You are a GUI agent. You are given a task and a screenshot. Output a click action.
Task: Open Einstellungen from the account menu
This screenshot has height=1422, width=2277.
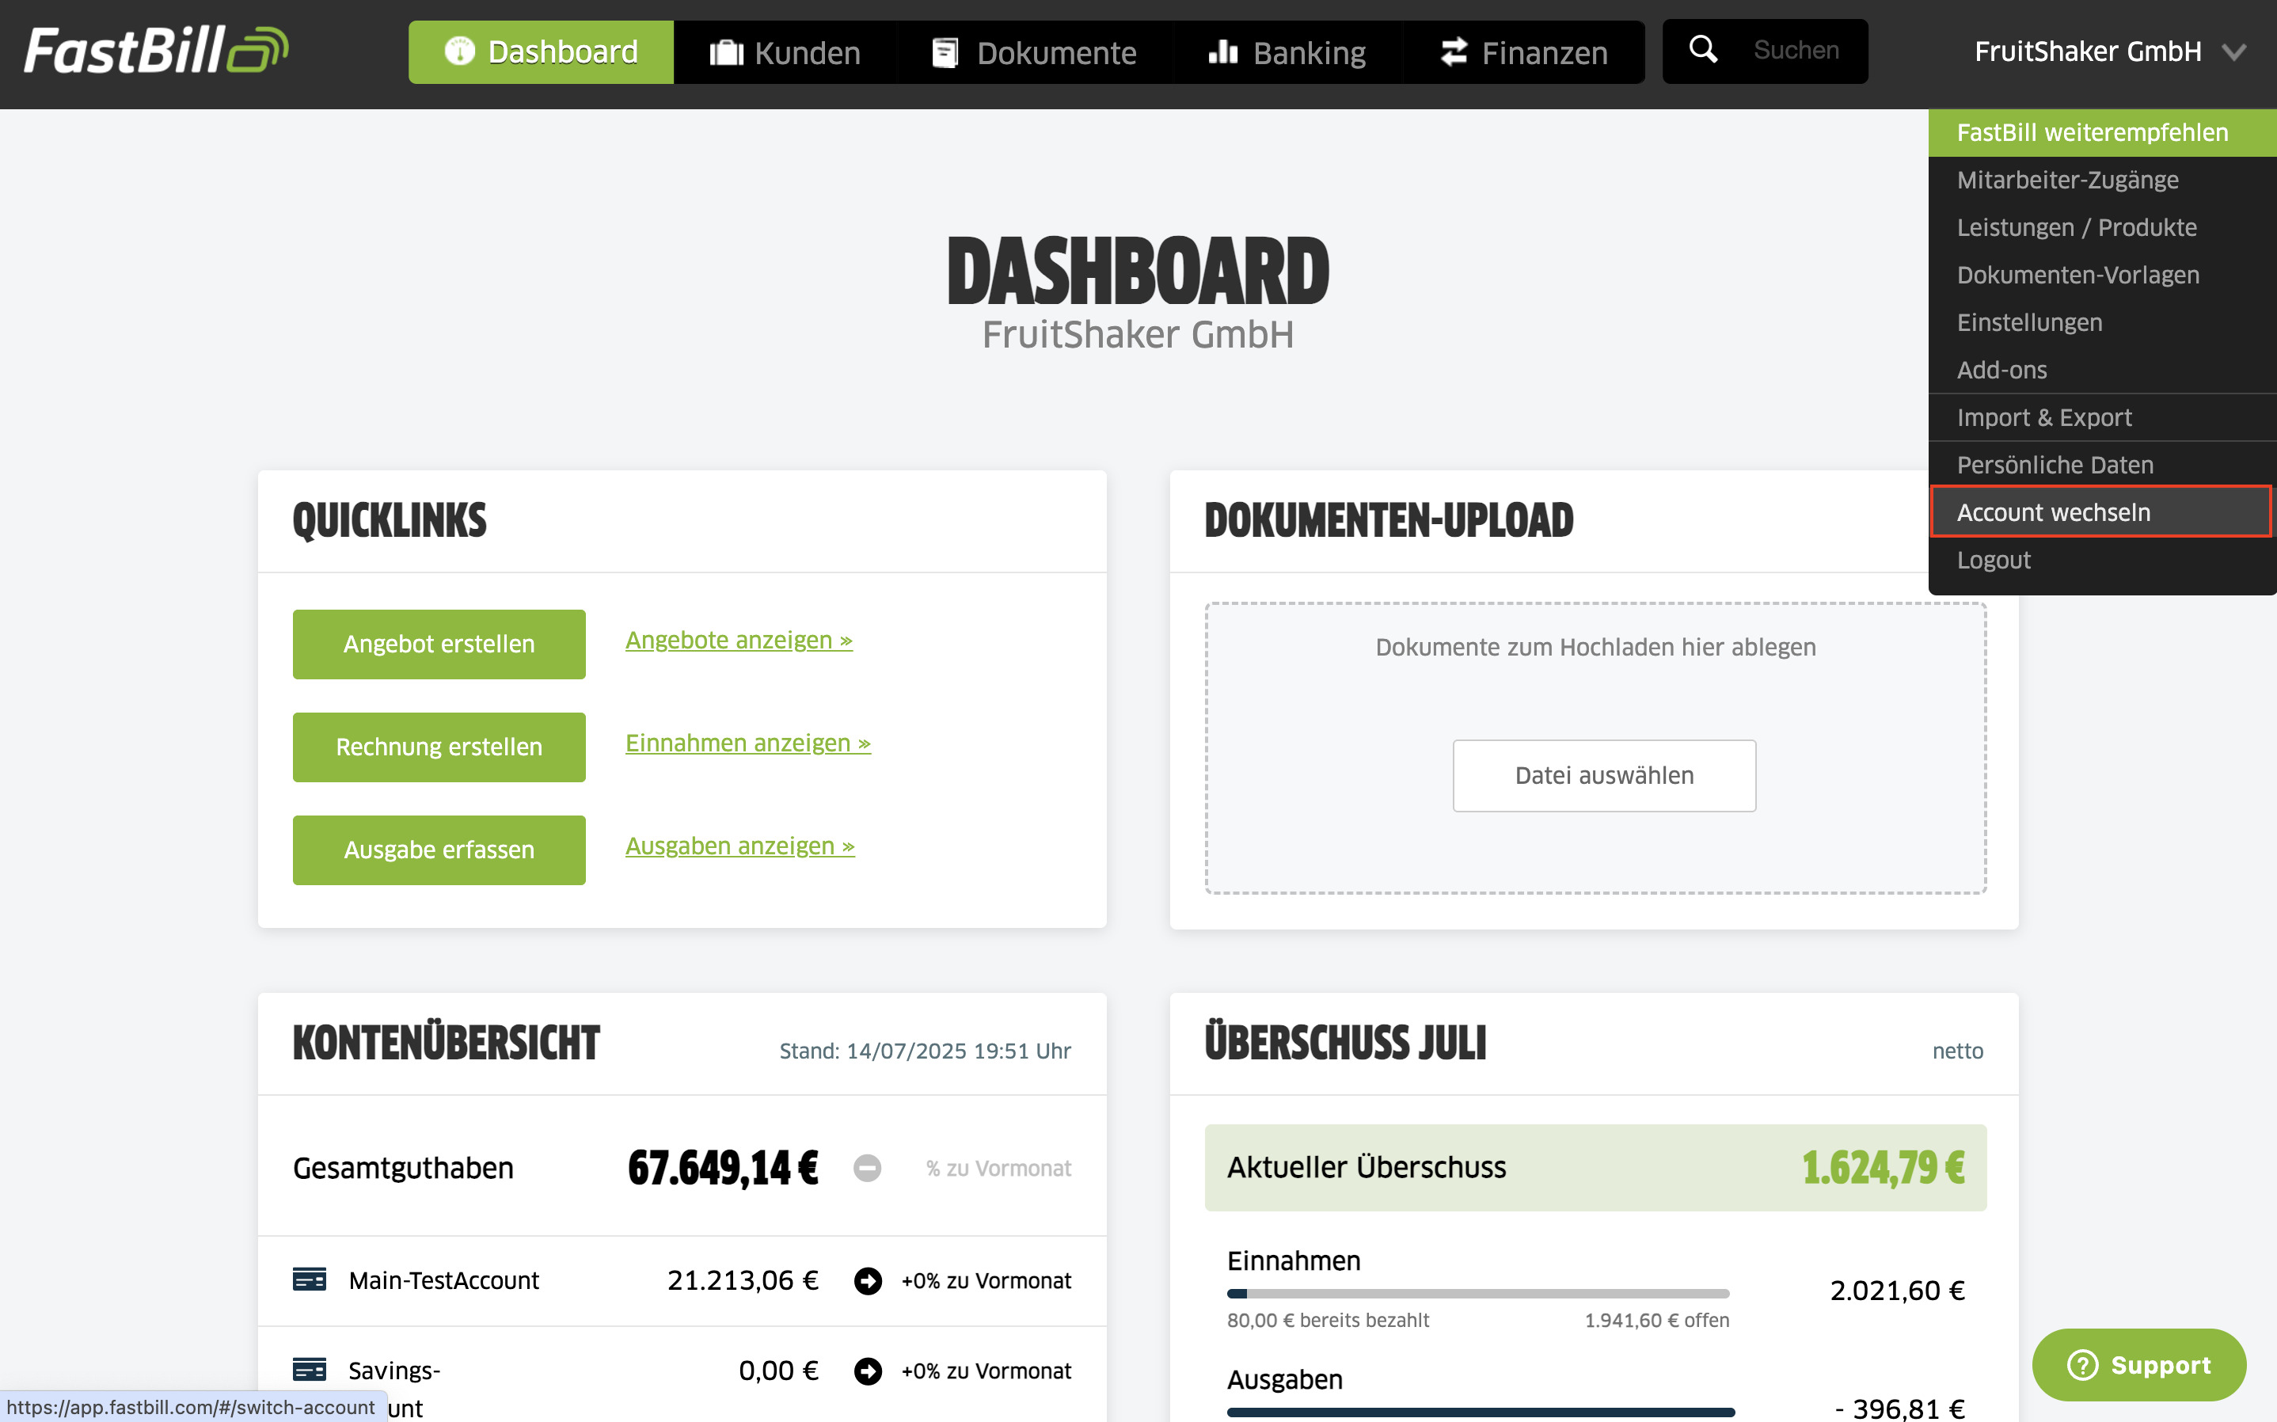tap(2102, 322)
